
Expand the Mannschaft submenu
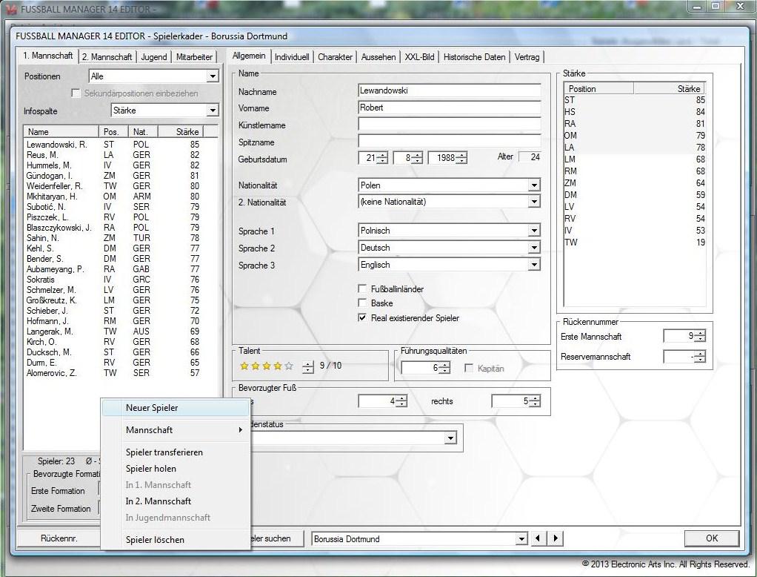pos(176,429)
